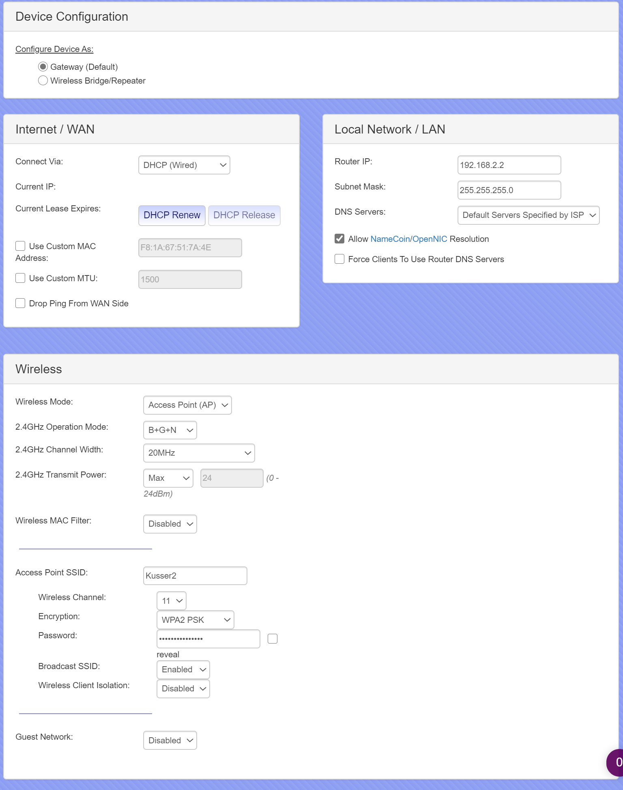This screenshot has width=623, height=790.
Task: Click the wireless Password field
Action: pyautogui.click(x=208, y=639)
